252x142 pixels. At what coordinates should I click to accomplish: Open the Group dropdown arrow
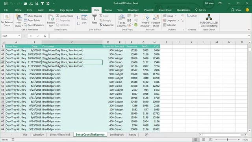pyautogui.click(x=176, y=16)
